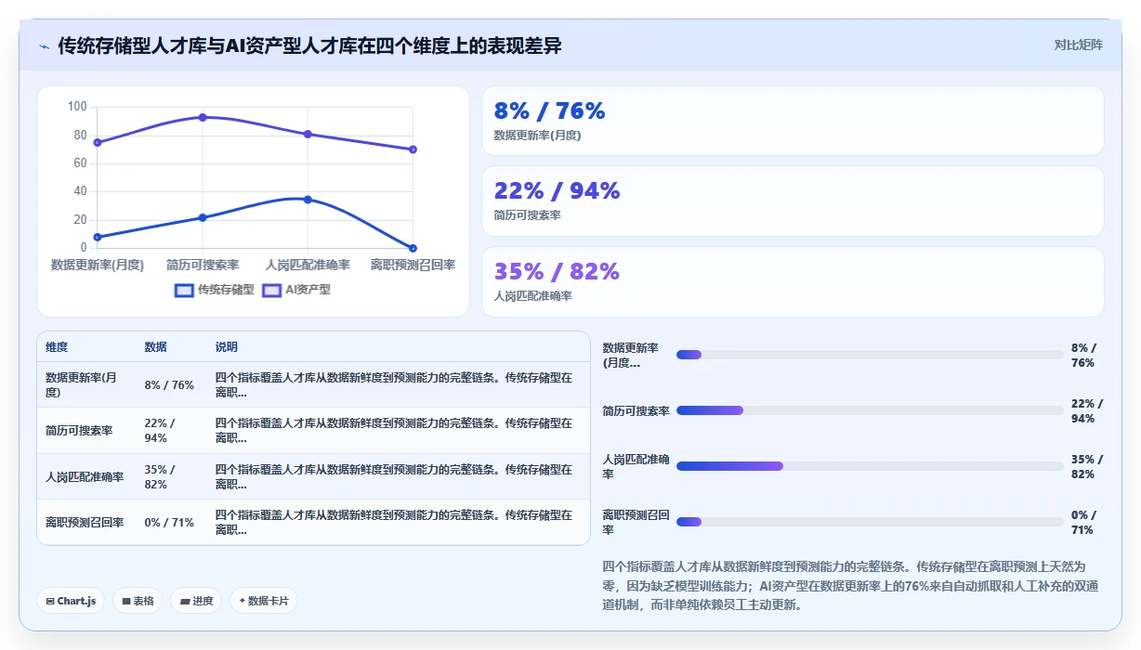This screenshot has width=1141, height=650.
Task: Open the 8% / 76% data card
Action: pyautogui.click(x=793, y=121)
